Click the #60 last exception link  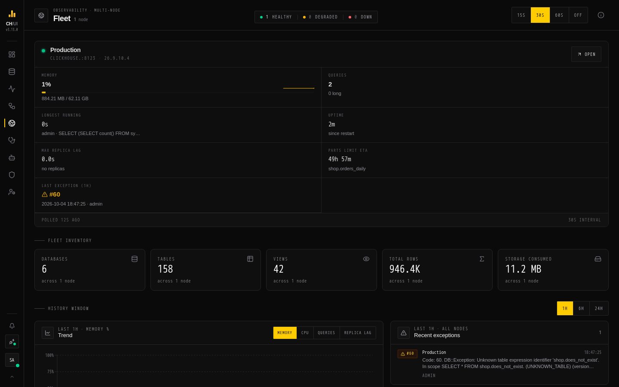pos(51,194)
